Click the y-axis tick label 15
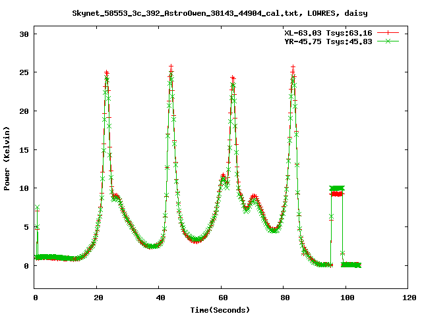The height and width of the screenshot is (316, 422). pyautogui.click(x=24, y=150)
